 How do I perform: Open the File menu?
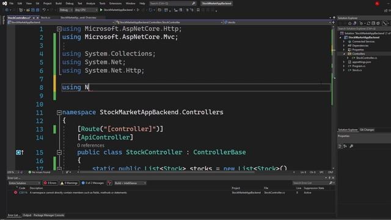pos(11,4)
